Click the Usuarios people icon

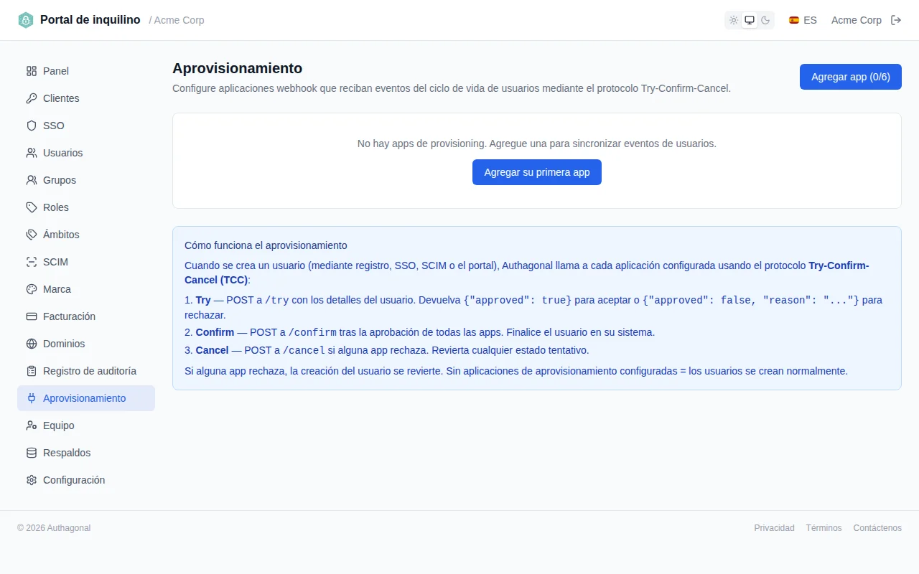32,153
